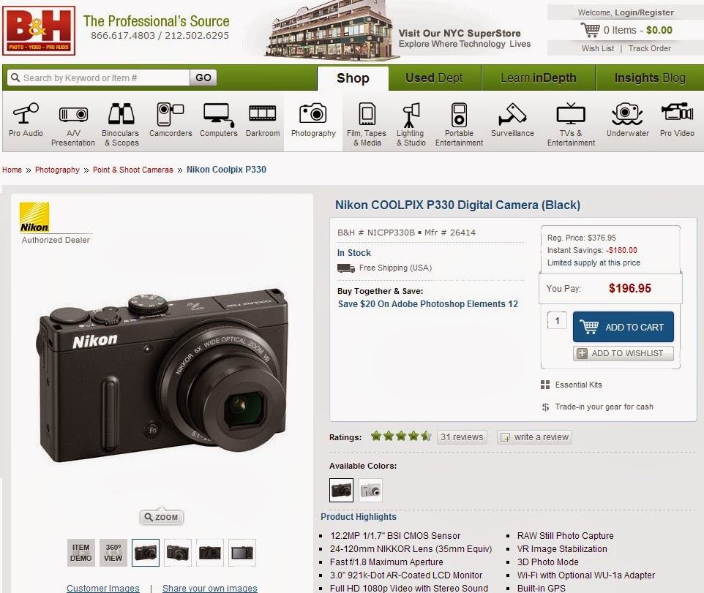
Task: Click the $196.95 You Pay price
Action: pos(629,288)
